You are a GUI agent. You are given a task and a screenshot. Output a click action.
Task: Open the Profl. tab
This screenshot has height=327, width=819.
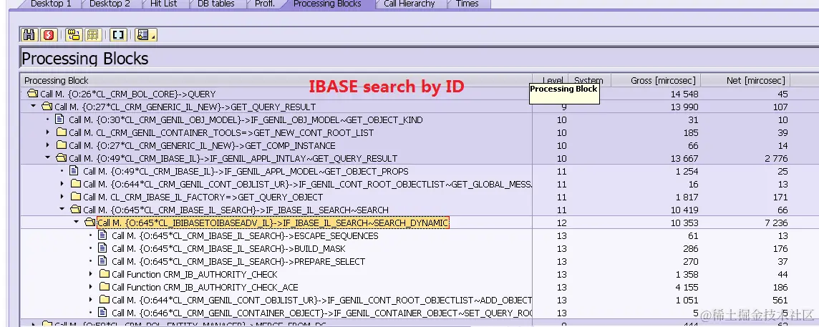[x=265, y=4]
